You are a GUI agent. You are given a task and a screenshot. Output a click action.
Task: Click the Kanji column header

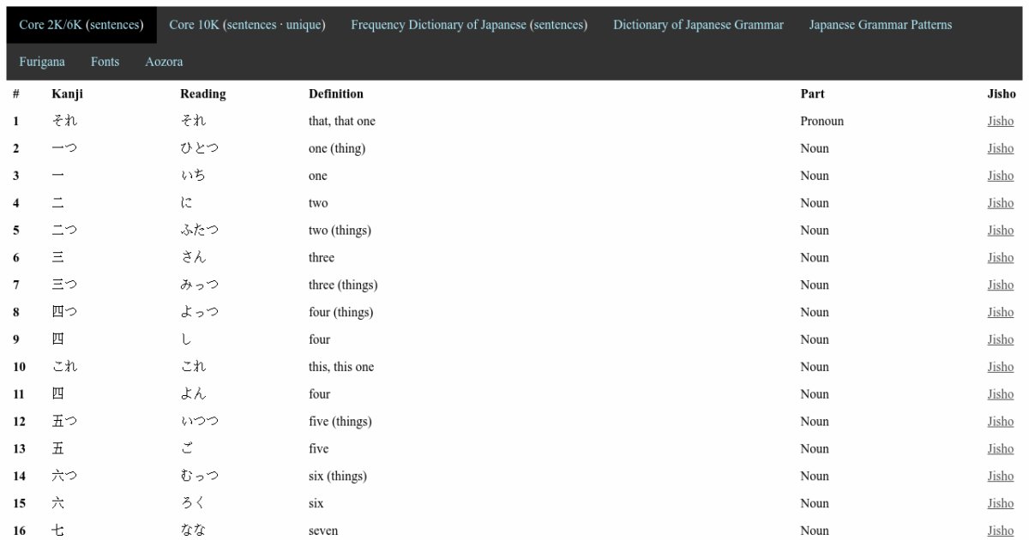(67, 93)
